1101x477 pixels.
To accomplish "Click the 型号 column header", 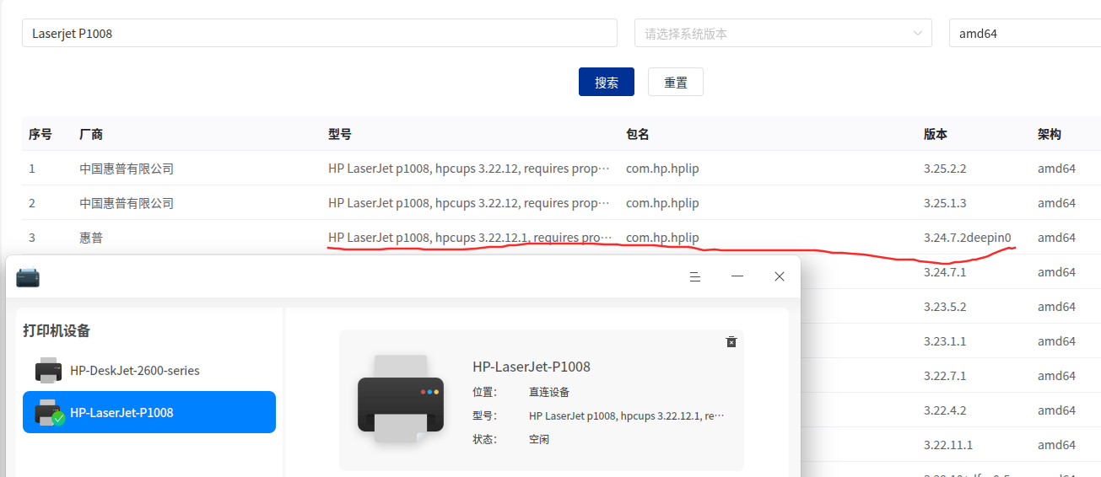I will point(340,134).
